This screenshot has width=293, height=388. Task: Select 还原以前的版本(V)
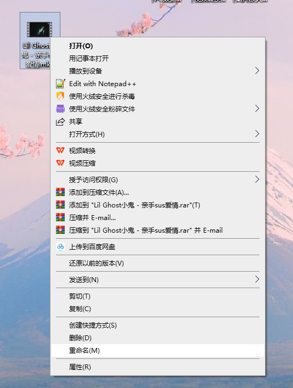157,263
